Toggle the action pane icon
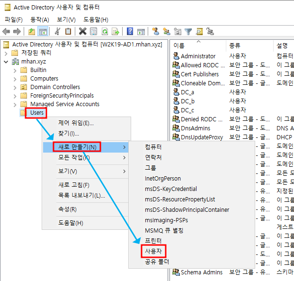This screenshot has height=281, width=294. coord(141,32)
